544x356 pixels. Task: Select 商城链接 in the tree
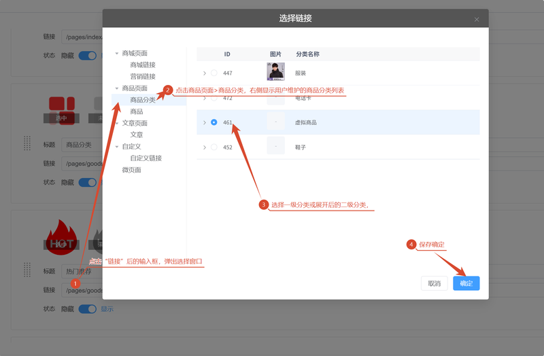(x=143, y=65)
